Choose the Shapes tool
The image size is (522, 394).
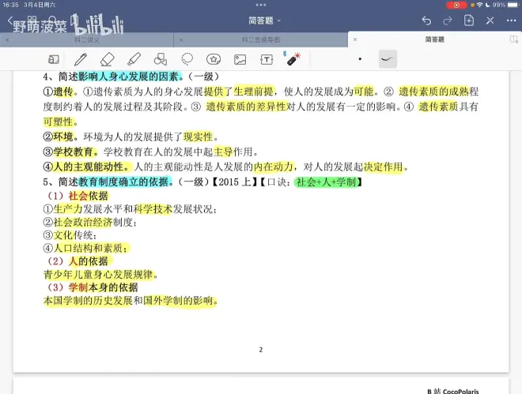(161, 59)
